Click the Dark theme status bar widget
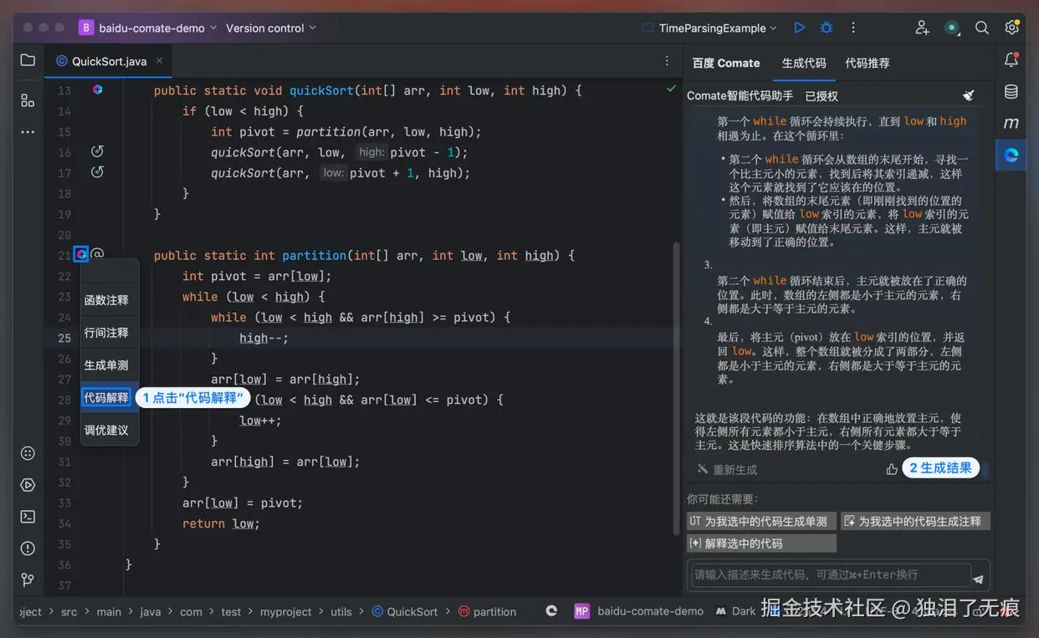The height and width of the screenshot is (638, 1039). (736, 611)
